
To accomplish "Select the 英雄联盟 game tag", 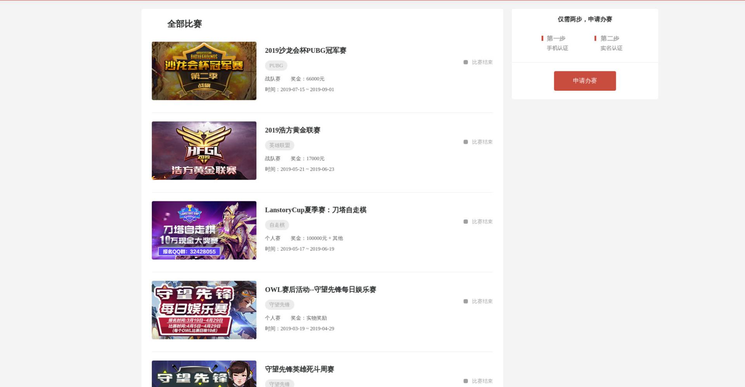I will click(x=280, y=145).
